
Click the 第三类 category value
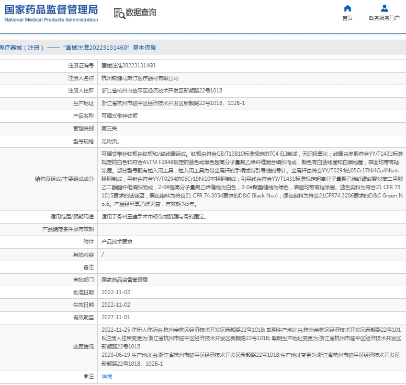click(x=109, y=129)
